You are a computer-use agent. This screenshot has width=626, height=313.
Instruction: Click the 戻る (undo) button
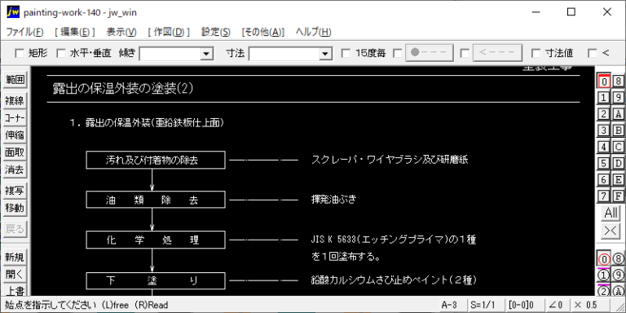pyautogui.click(x=15, y=230)
